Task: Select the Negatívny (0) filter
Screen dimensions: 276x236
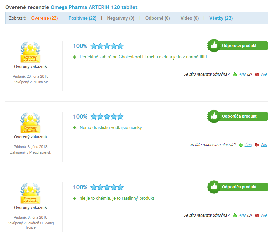Action: coord(121,18)
